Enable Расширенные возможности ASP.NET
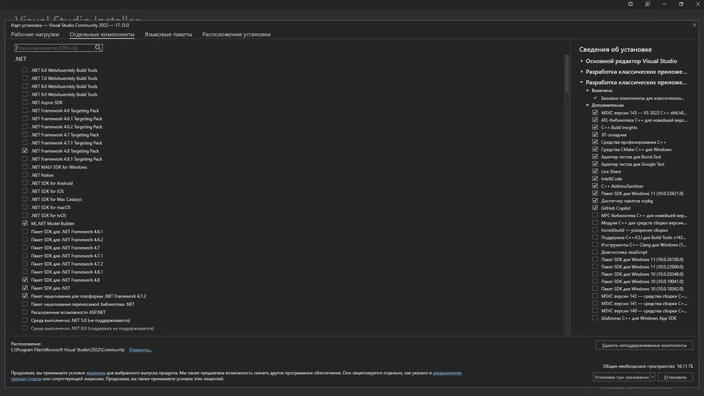 25,312
